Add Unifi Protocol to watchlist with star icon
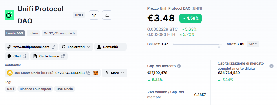277x105 pixels. (94, 15)
